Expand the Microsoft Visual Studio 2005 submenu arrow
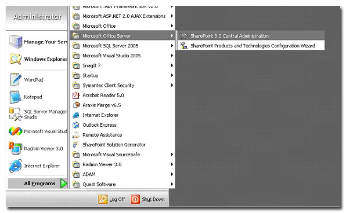This screenshot has height=213, width=346. pyautogui.click(x=172, y=56)
